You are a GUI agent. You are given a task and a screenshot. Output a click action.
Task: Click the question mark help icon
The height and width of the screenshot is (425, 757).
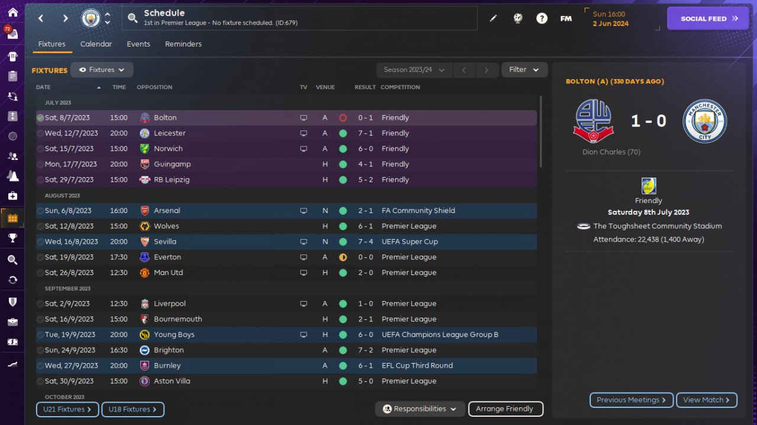pyautogui.click(x=542, y=18)
